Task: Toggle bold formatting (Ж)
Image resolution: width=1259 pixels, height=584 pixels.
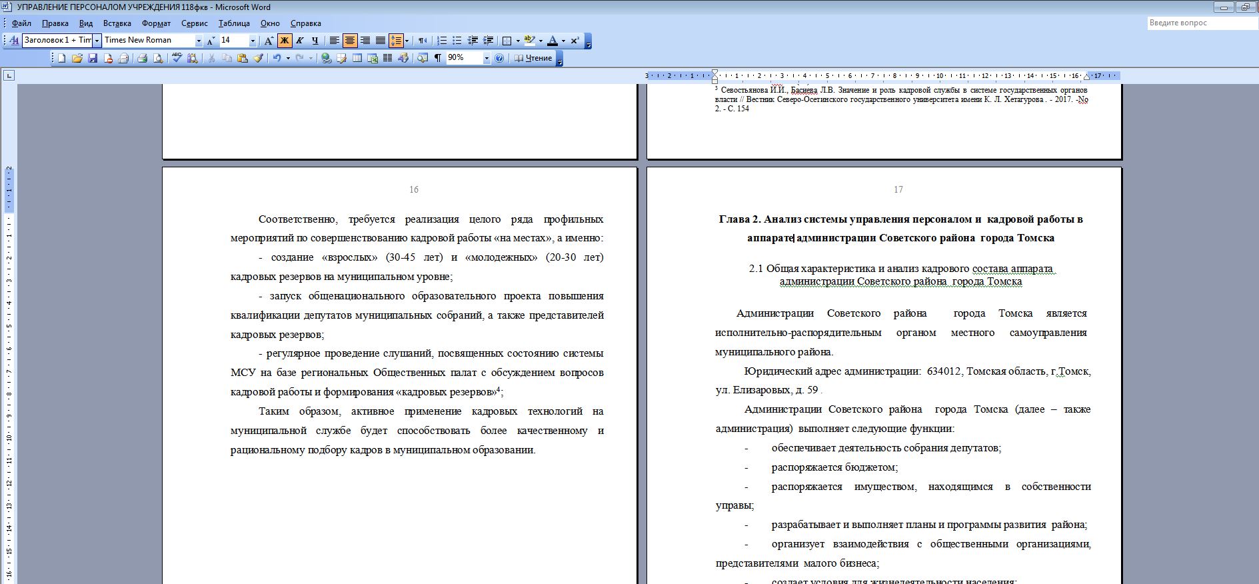Action: 285,41
